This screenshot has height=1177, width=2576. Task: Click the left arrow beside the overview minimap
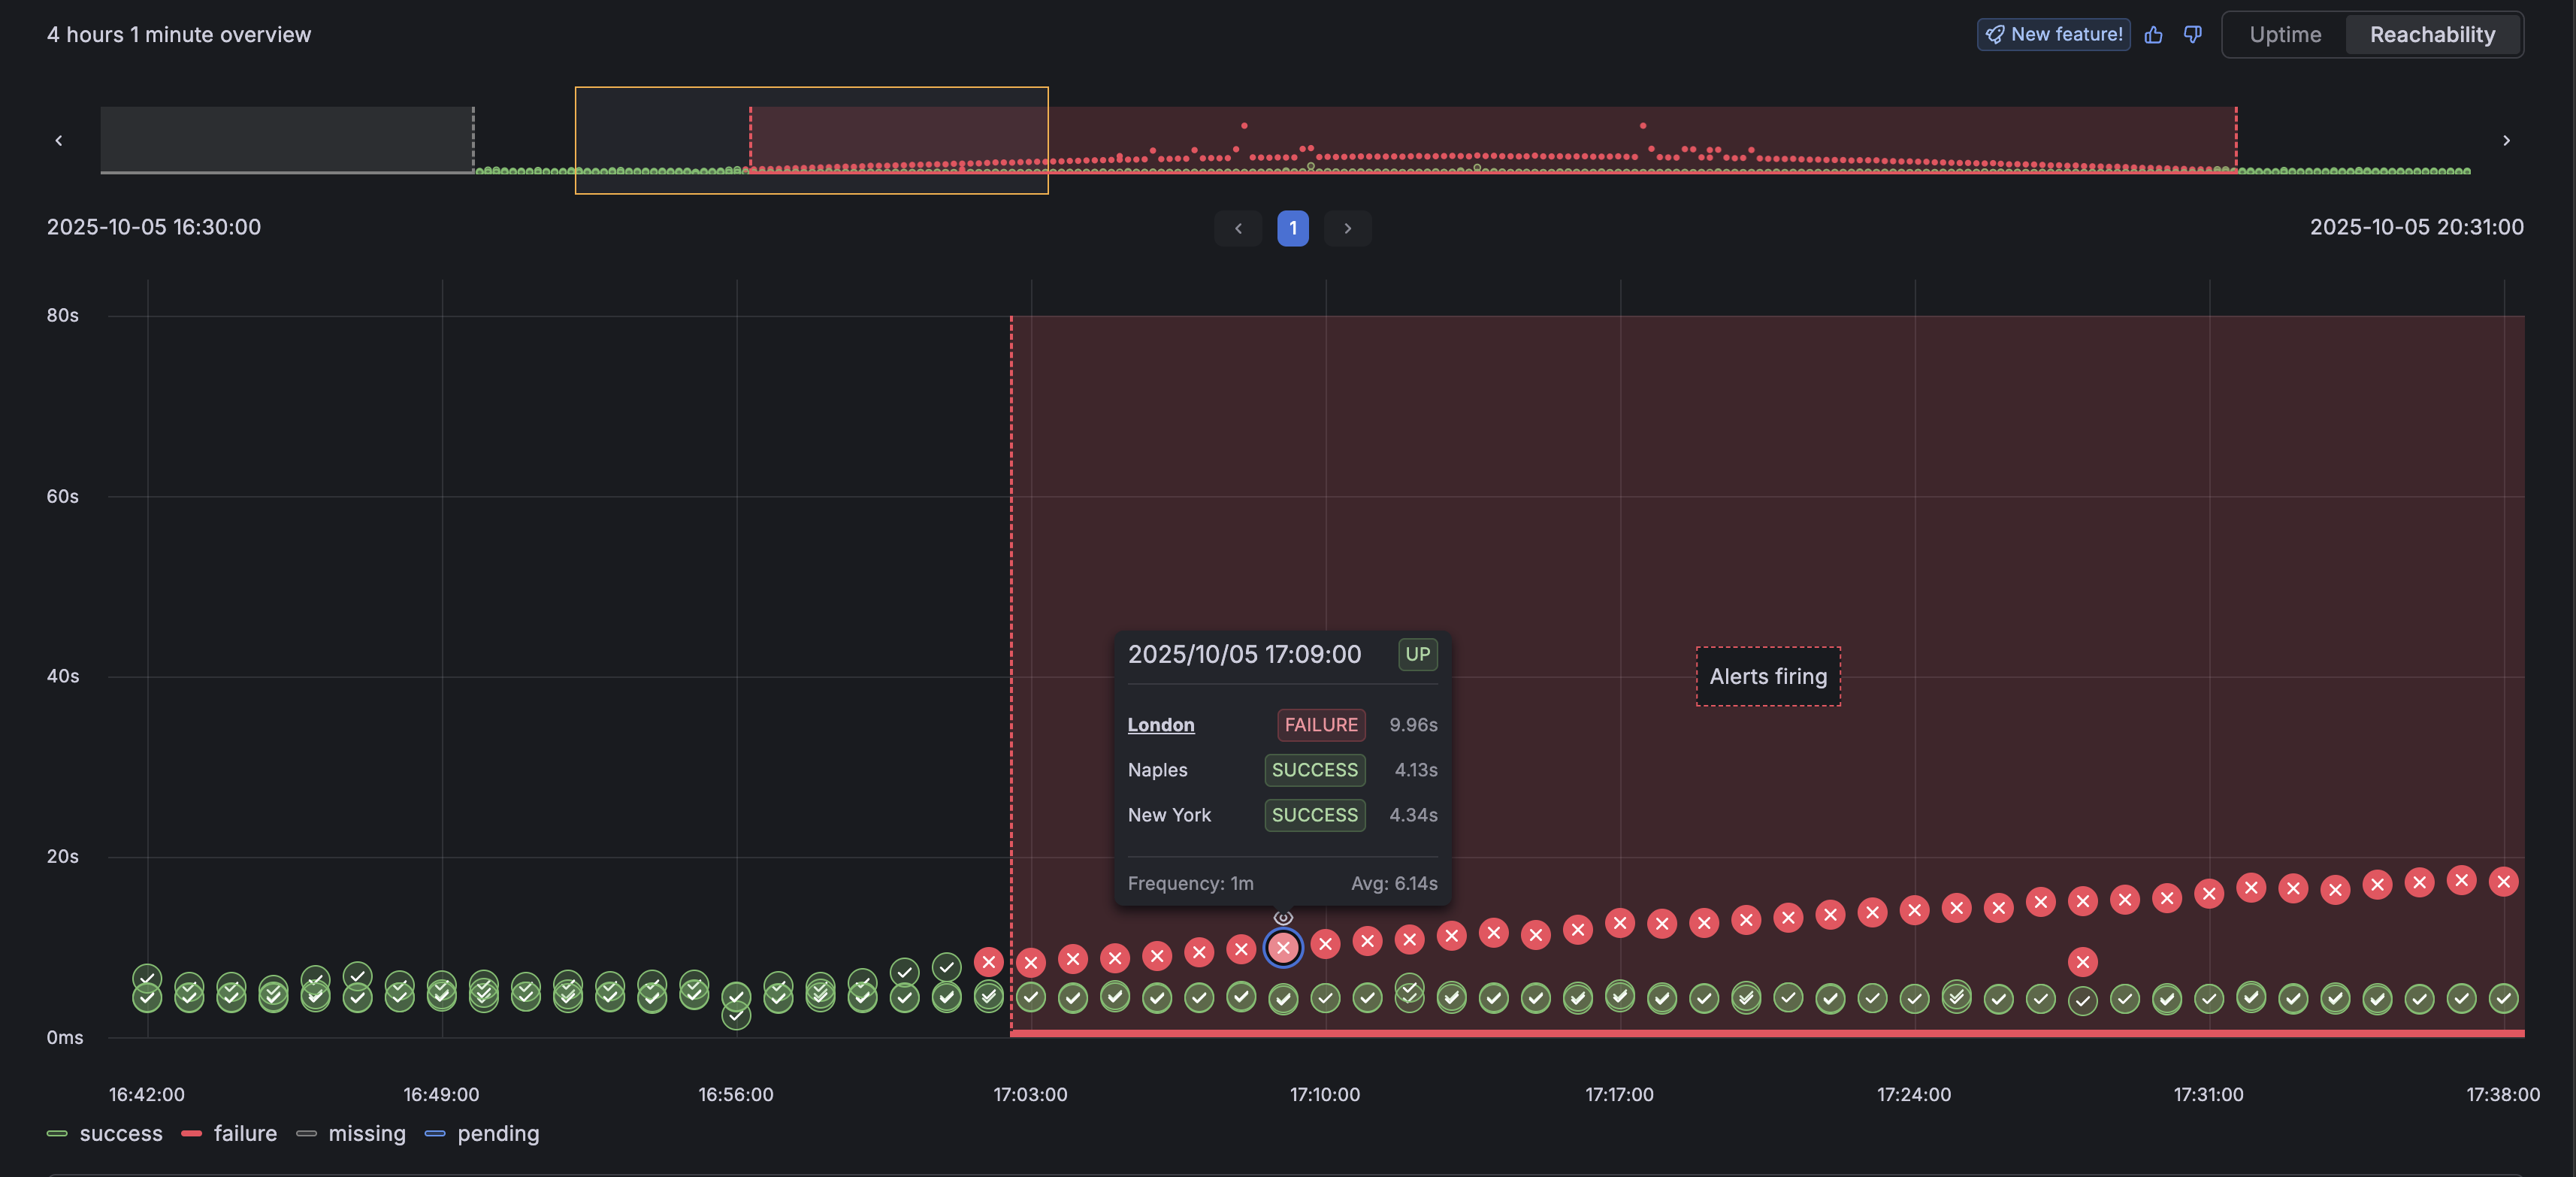(59, 140)
